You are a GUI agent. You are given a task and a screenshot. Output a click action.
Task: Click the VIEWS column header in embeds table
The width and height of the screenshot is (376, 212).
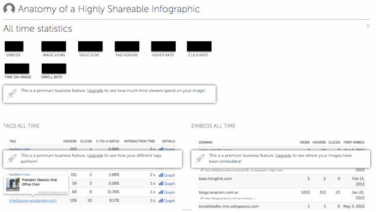click(304, 142)
